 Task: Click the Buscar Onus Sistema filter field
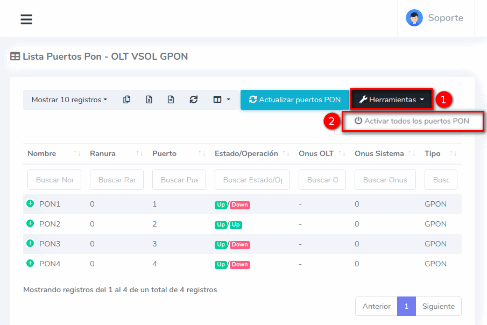click(385, 180)
